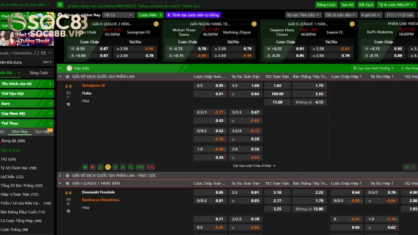This screenshot has height=235, width=418.
Task: Click coin icon on Giải Ngoại Hạng card
Action: [x=254, y=24]
